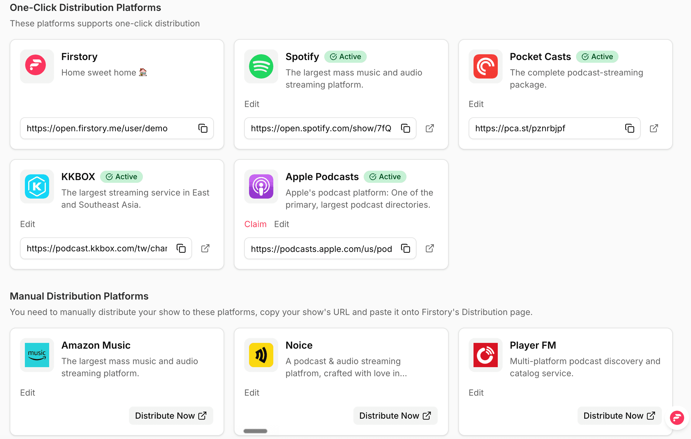Click the Player FM logo icon
The height and width of the screenshot is (439, 691).
pyautogui.click(x=485, y=355)
